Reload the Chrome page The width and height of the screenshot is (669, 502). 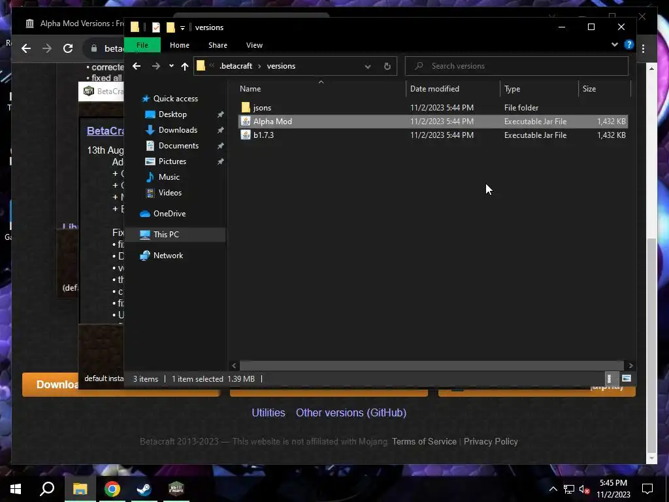68,48
